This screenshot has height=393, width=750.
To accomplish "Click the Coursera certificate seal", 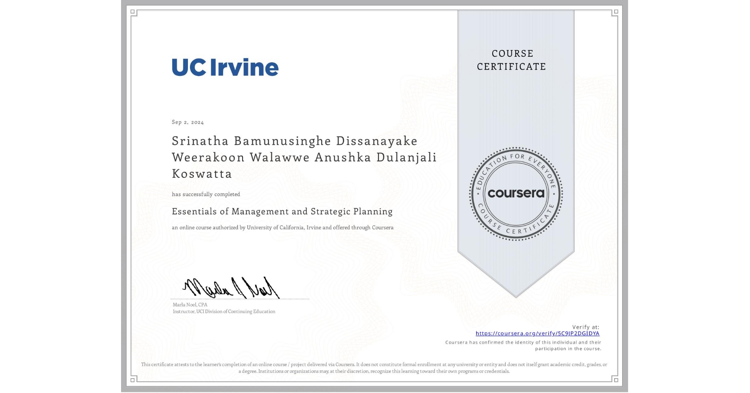I will [516, 194].
